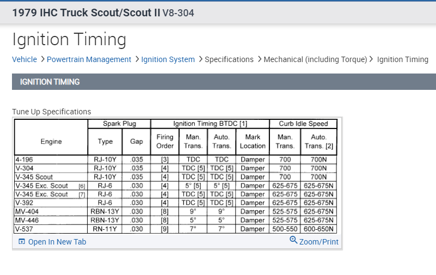
Task: Click the Zoom/Print magnifier icon
Action: (294, 241)
